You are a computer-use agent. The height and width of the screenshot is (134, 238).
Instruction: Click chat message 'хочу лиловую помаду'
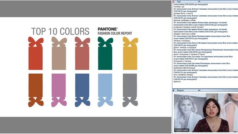183,75
